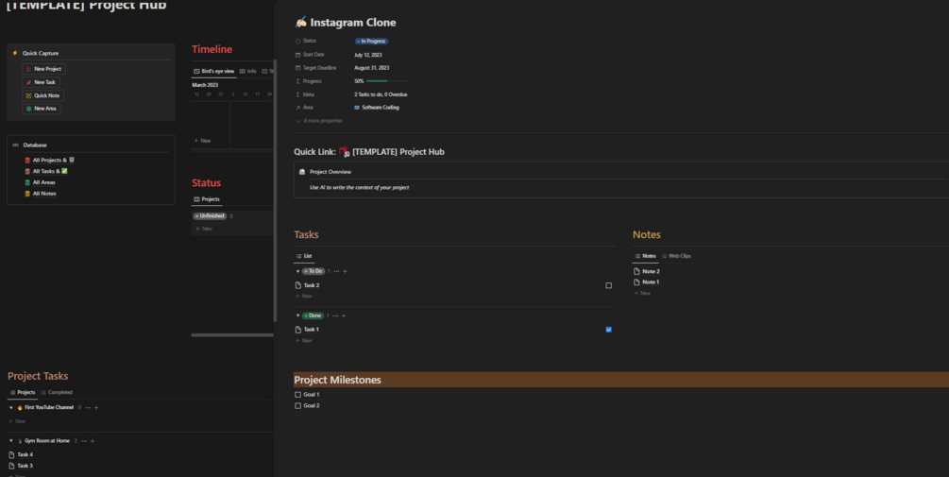Click the August 31, 2023 deadline value
This screenshot has width=949, height=477.
pos(372,68)
